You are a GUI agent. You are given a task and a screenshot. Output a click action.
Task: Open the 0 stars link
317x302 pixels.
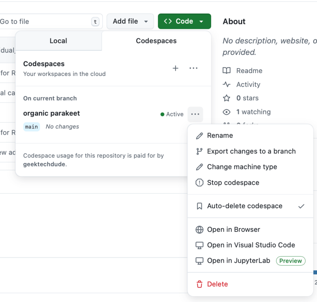[248, 98]
